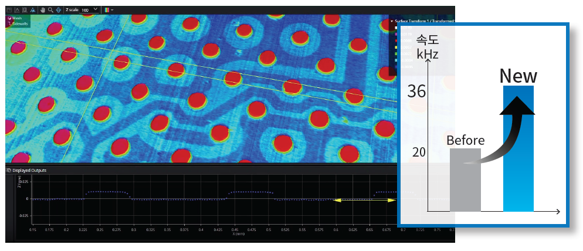Click the left yellow measurement arrow marker
This screenshot has width=583, height=251.
coord(337,201)
